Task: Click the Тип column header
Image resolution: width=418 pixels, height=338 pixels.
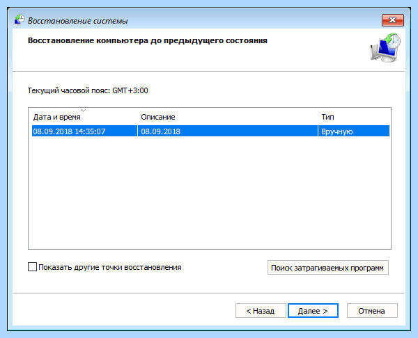Action: tap(327, 117)
